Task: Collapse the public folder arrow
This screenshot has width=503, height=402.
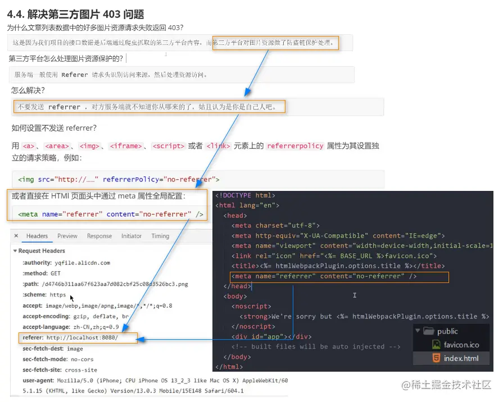Action: click(418, 331)
